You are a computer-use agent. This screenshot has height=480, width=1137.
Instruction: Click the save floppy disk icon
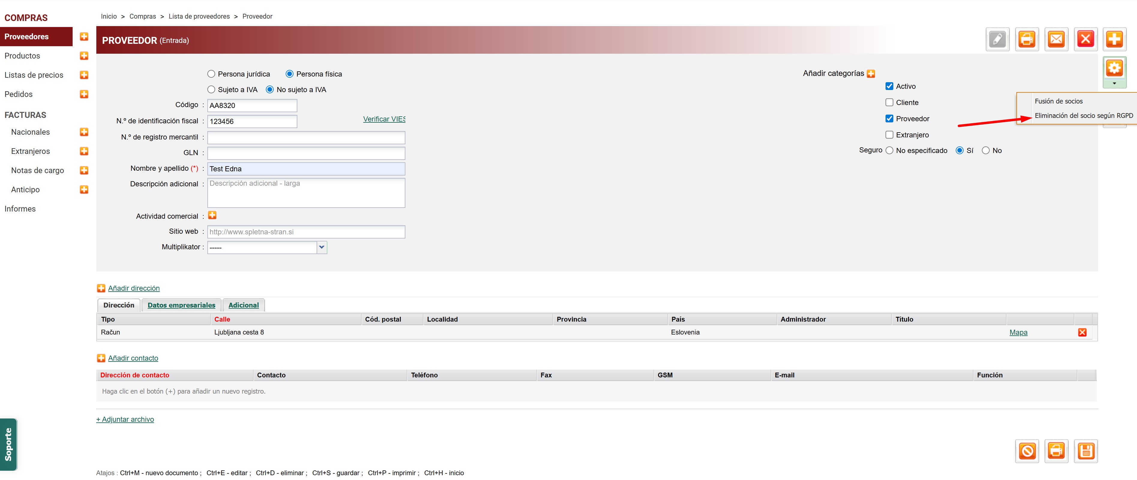[1086, 451]
